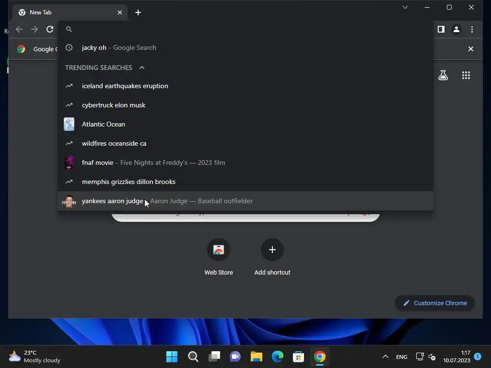Click the Atlantic Ocean thumbnail image

[x=69, y=124]
